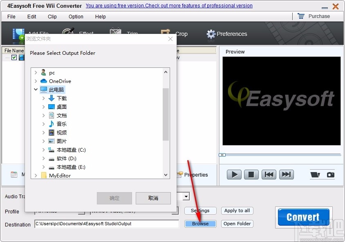Open the audio track dropdown
The height and width of the screenshot is (242, 345).
[186, 197]
